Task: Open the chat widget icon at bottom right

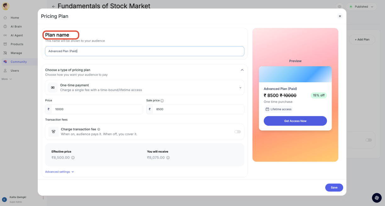Action: [377, 198]
